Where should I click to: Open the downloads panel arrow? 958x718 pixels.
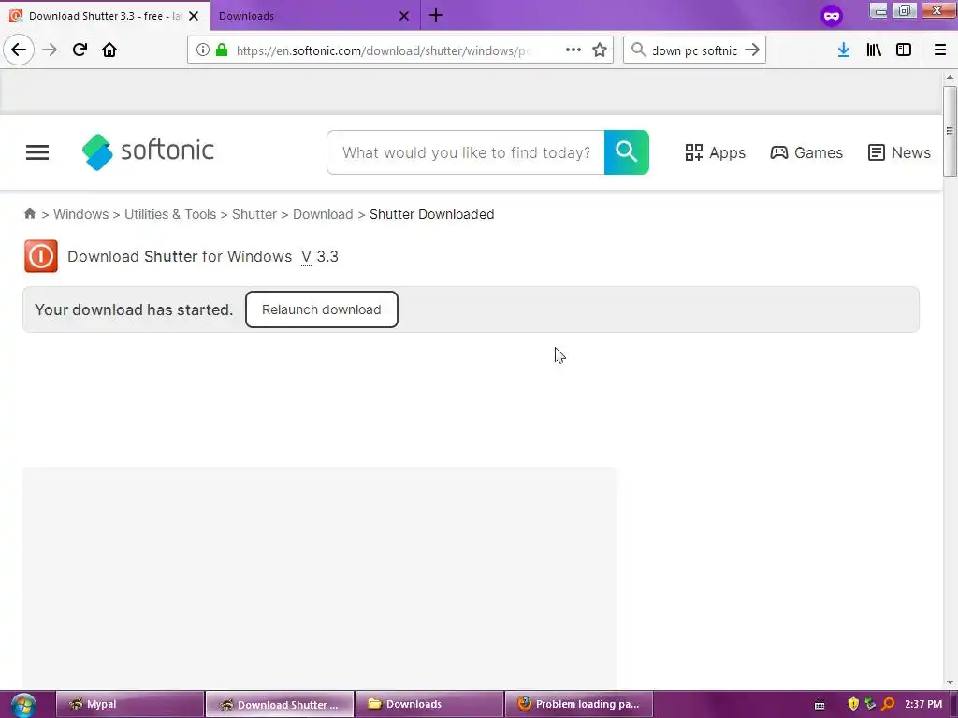(843, 50)
